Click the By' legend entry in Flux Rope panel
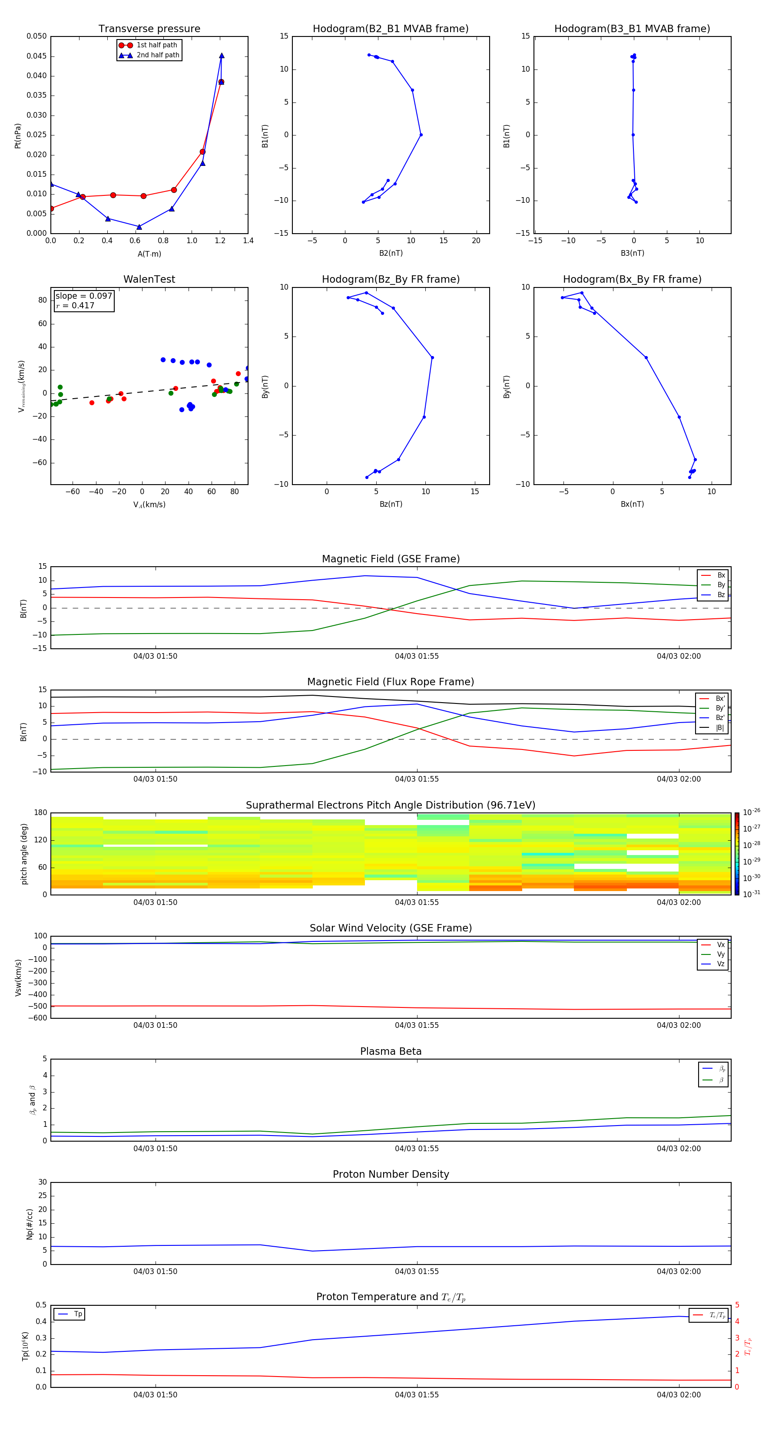Screen dimensions: 782x1433 712,708
